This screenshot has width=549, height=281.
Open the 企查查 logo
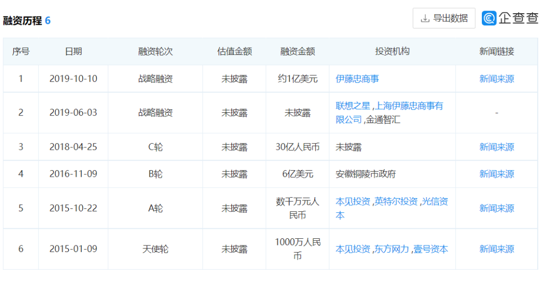click(x=510, y=18)
